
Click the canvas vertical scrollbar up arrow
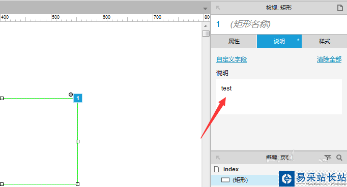tap(206, 26)
